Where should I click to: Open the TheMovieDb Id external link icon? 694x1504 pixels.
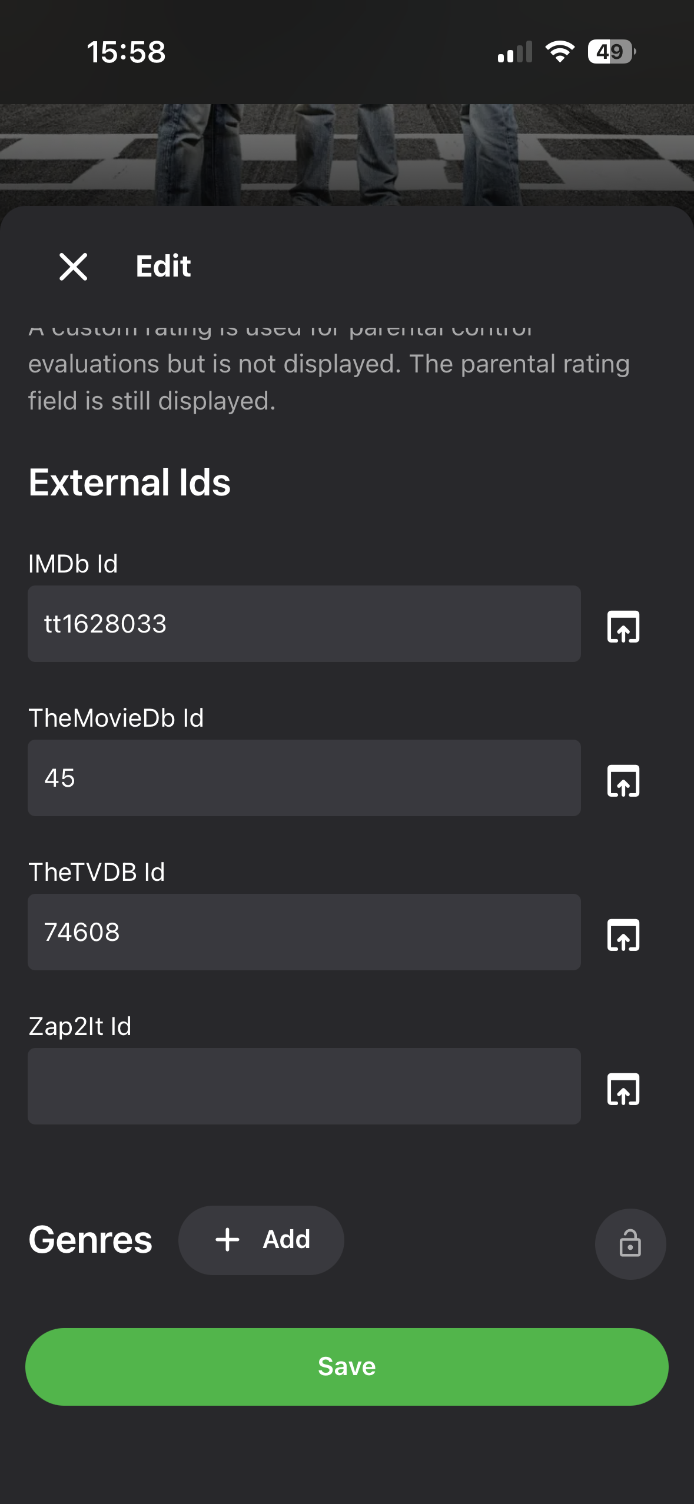(623, 780)
